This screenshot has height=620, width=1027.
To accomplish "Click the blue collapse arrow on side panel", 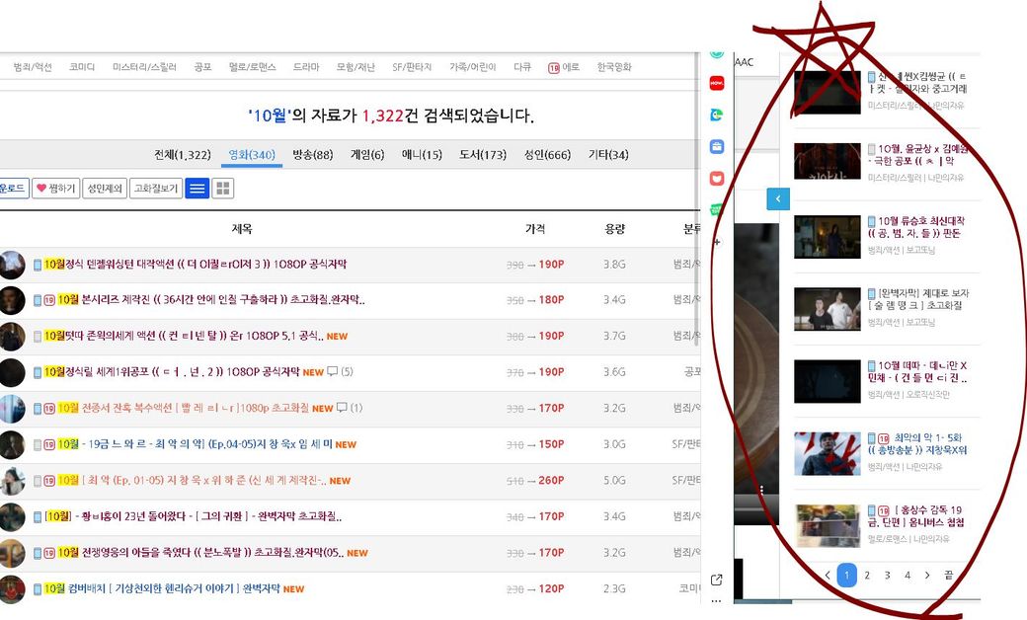I will click(x=778, y=199).
